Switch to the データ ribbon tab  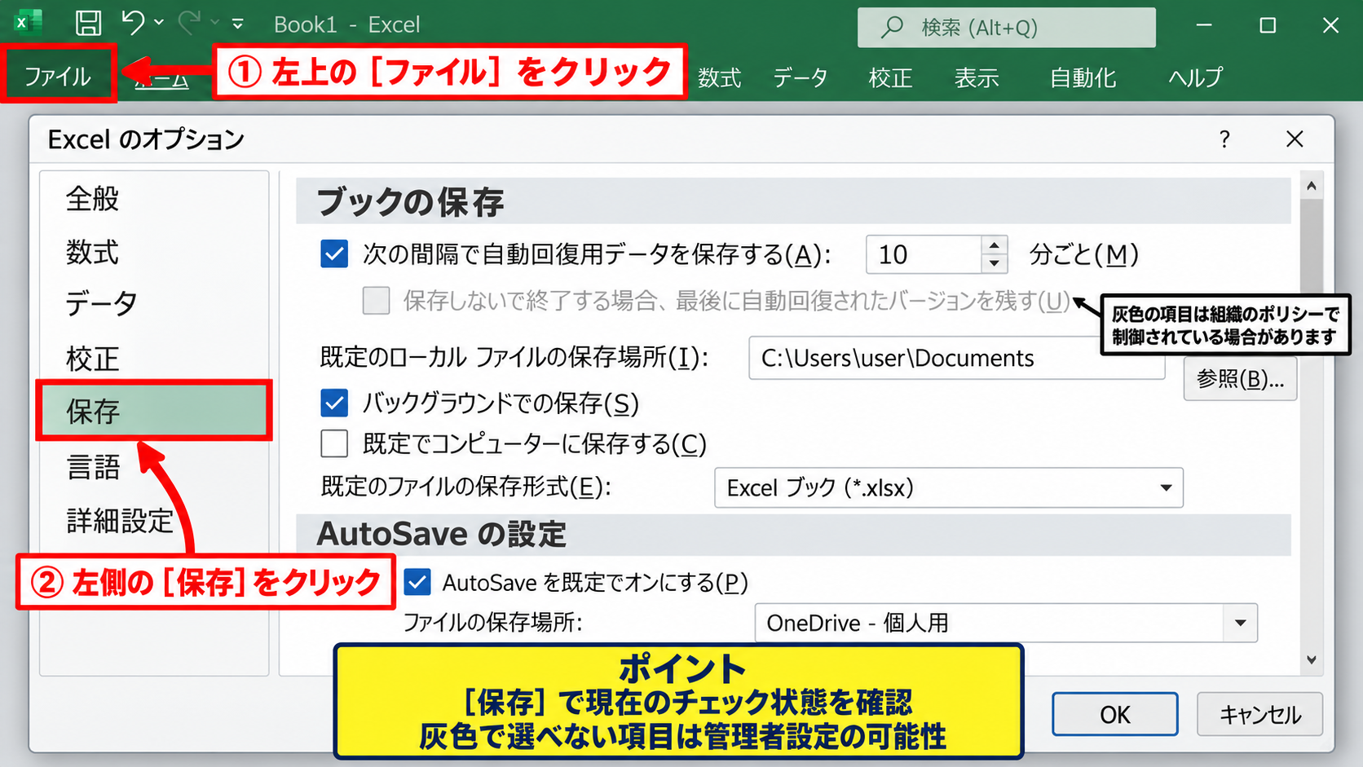coord(800,77)
